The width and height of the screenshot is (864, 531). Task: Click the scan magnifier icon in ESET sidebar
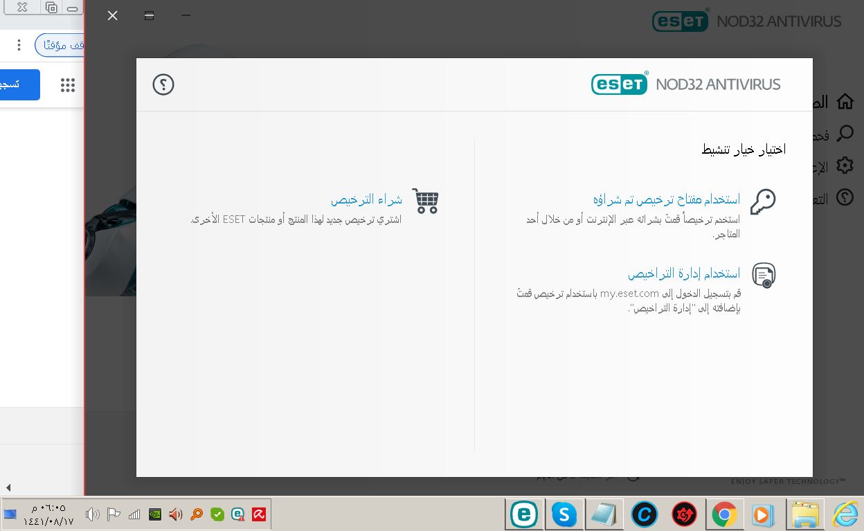[845, 134]
